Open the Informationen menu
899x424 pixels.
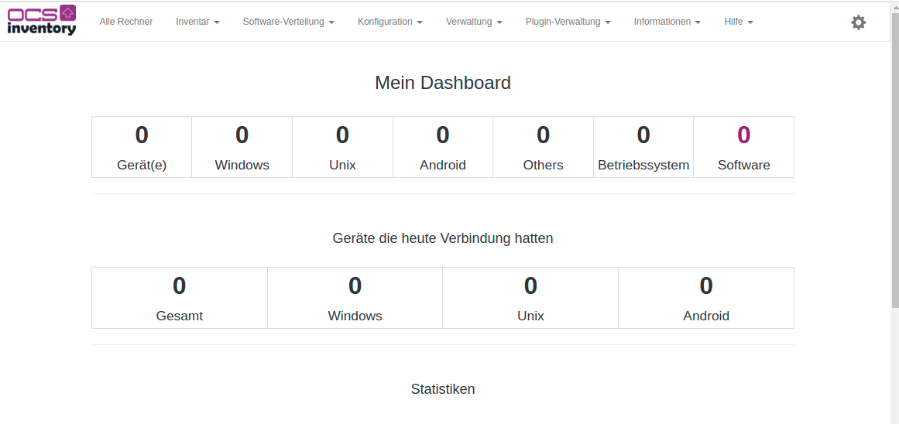click(667, 22)
